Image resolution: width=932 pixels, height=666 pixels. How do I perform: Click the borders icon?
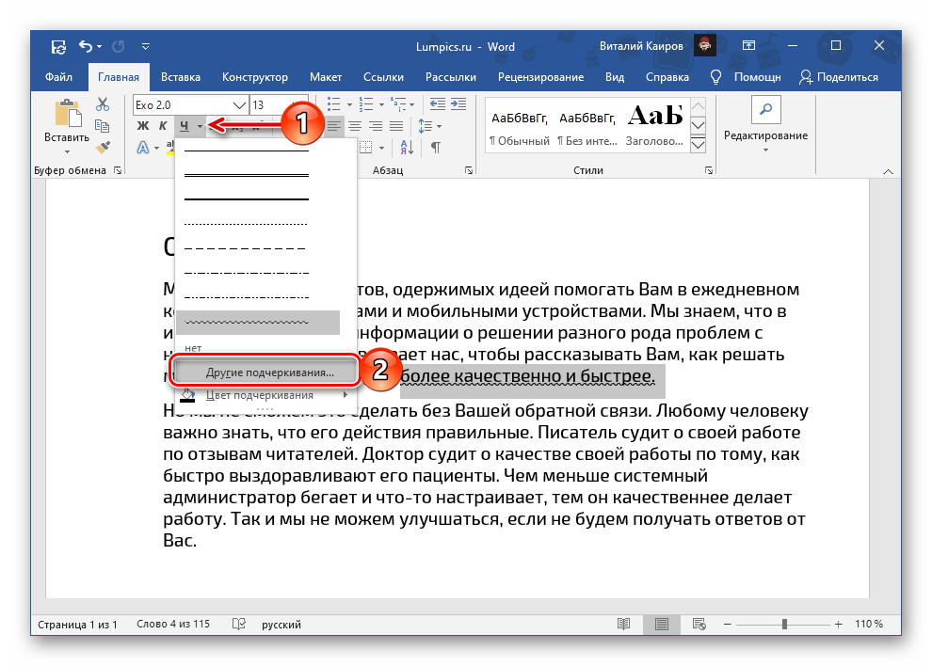(367, 148)
